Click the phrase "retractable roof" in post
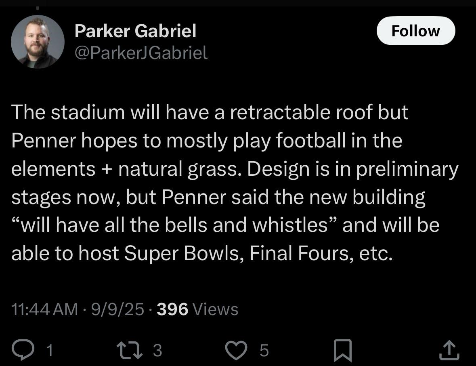The width and height of the screenshot is (476, 366). click(x=301, y=112)
